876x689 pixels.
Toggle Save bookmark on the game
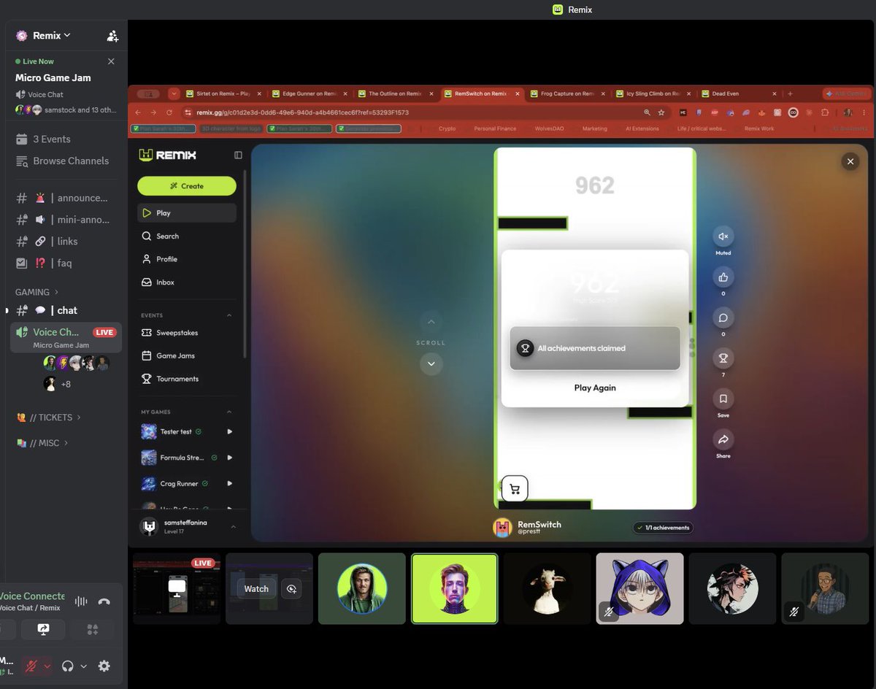point(723,399)
